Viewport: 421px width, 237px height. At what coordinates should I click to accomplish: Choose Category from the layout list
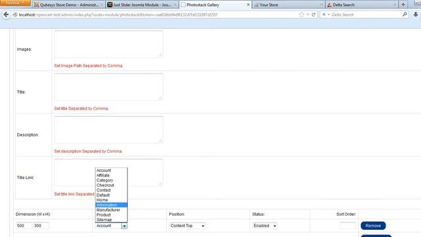tap(111, 180)
